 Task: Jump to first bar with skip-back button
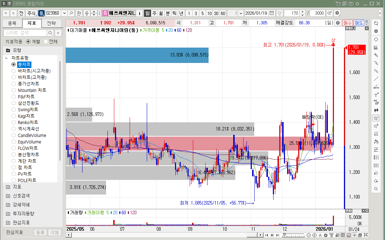(x=267, y=235)
